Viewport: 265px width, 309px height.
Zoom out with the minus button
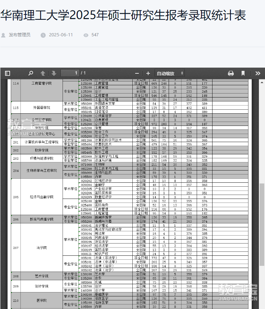coord(137,73)
